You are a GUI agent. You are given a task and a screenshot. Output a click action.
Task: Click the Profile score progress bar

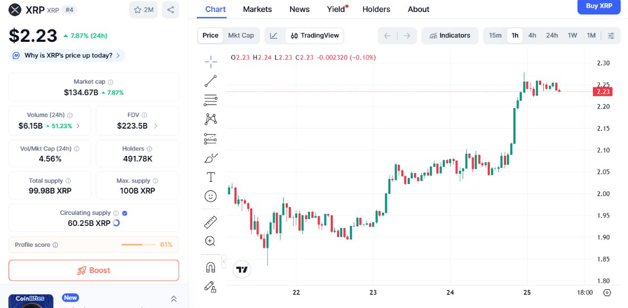(x=138, y=245)
